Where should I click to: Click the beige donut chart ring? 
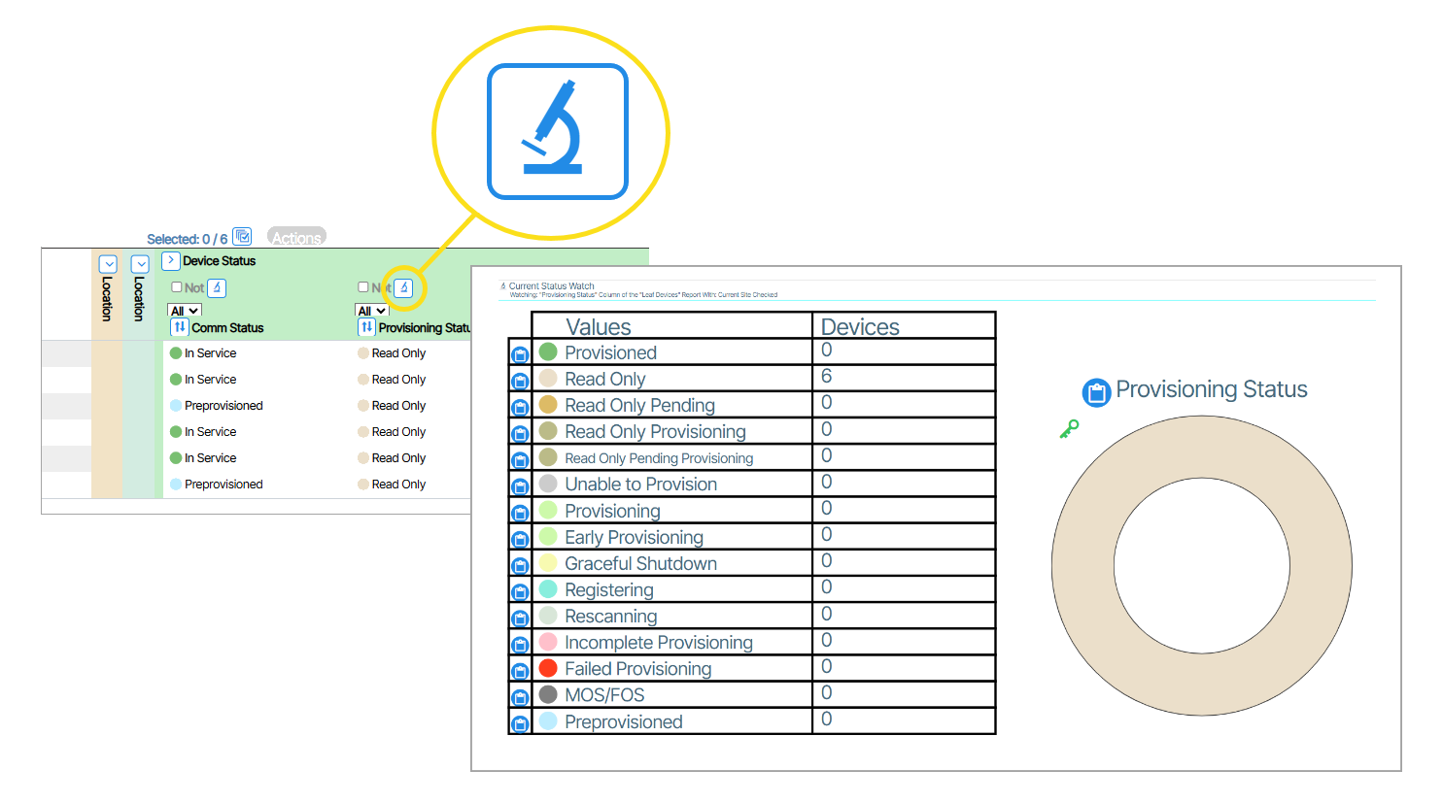[x=1201, y=447]
